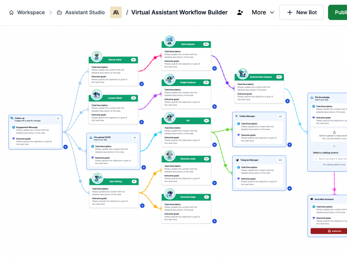Viewport: 347px width, 260px height.
Task: Click the External Data Analysis robot avatar
Action: coord(243,73)
